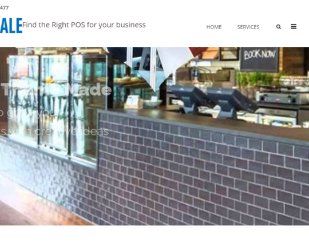This screenshot has height=247, width=309.
Task: Click the white bowl on the counter
Action: click(x=153, y=103)
